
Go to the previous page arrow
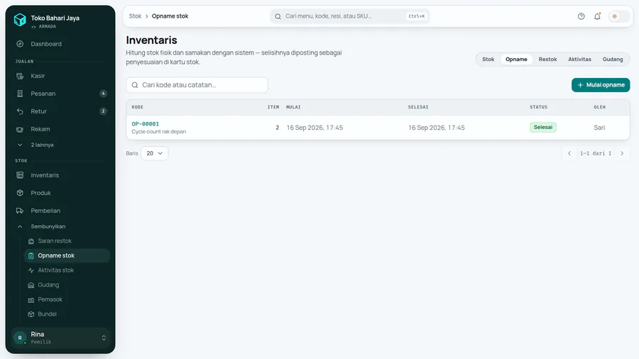pos(569,153)
